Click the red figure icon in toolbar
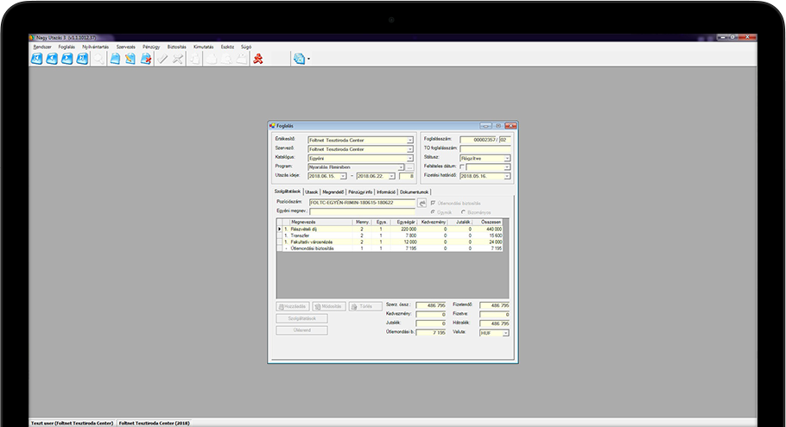The width and height of the screenshot is (786, 427). click(x=258, y=59)
